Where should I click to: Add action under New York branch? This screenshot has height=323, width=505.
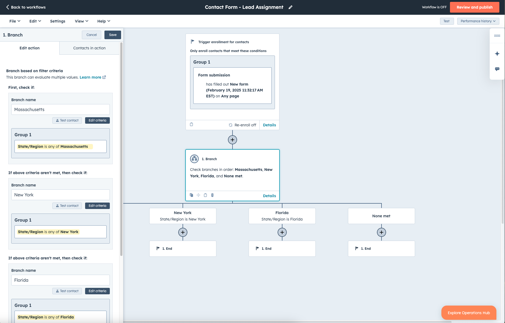tap(183, 232)
